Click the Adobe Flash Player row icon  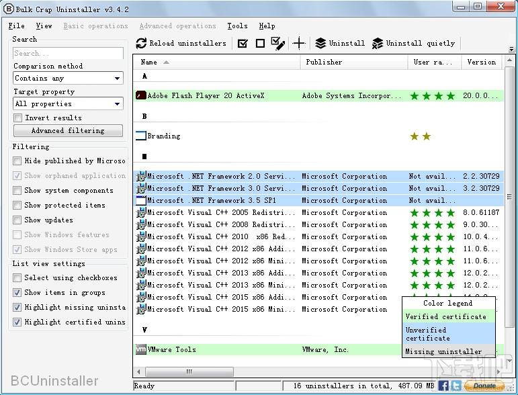141,96
